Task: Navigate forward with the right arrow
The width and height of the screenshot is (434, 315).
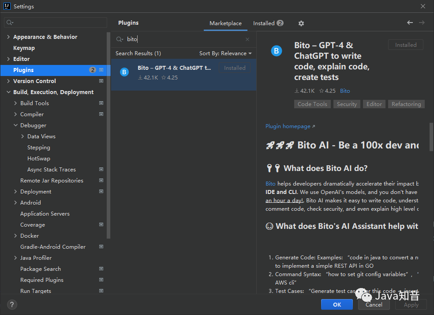Action: coord(422,23)
